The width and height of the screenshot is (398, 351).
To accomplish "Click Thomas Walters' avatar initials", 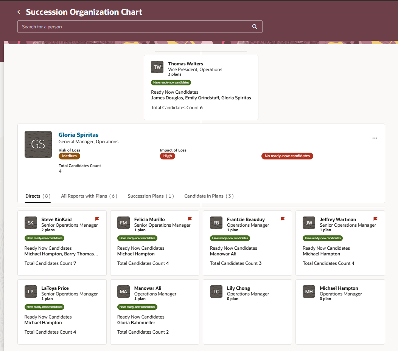I will click(157, 67).
